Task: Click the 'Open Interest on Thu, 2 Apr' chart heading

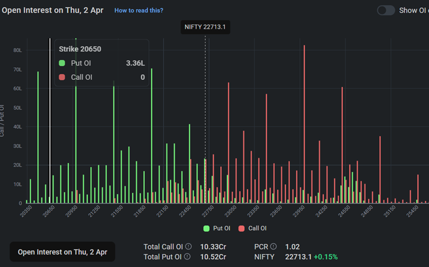Action: coord(52,10)
